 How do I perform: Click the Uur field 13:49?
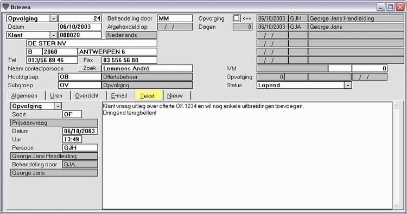coord(72,139)
